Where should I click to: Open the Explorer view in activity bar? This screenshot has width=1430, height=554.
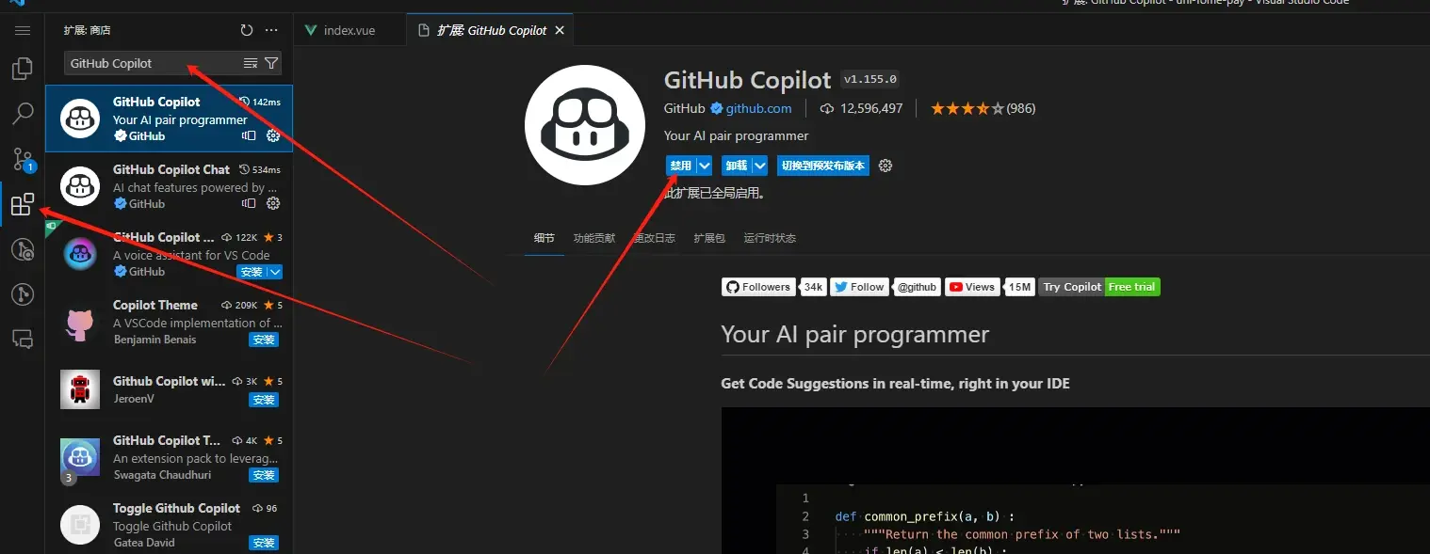tap(23, 69)
